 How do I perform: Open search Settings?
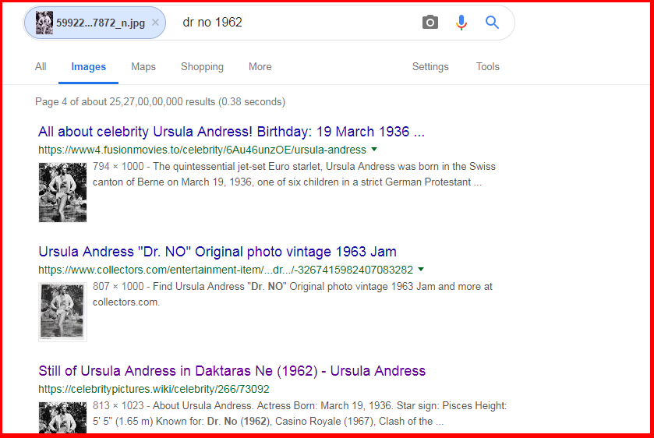click(430, 67)
